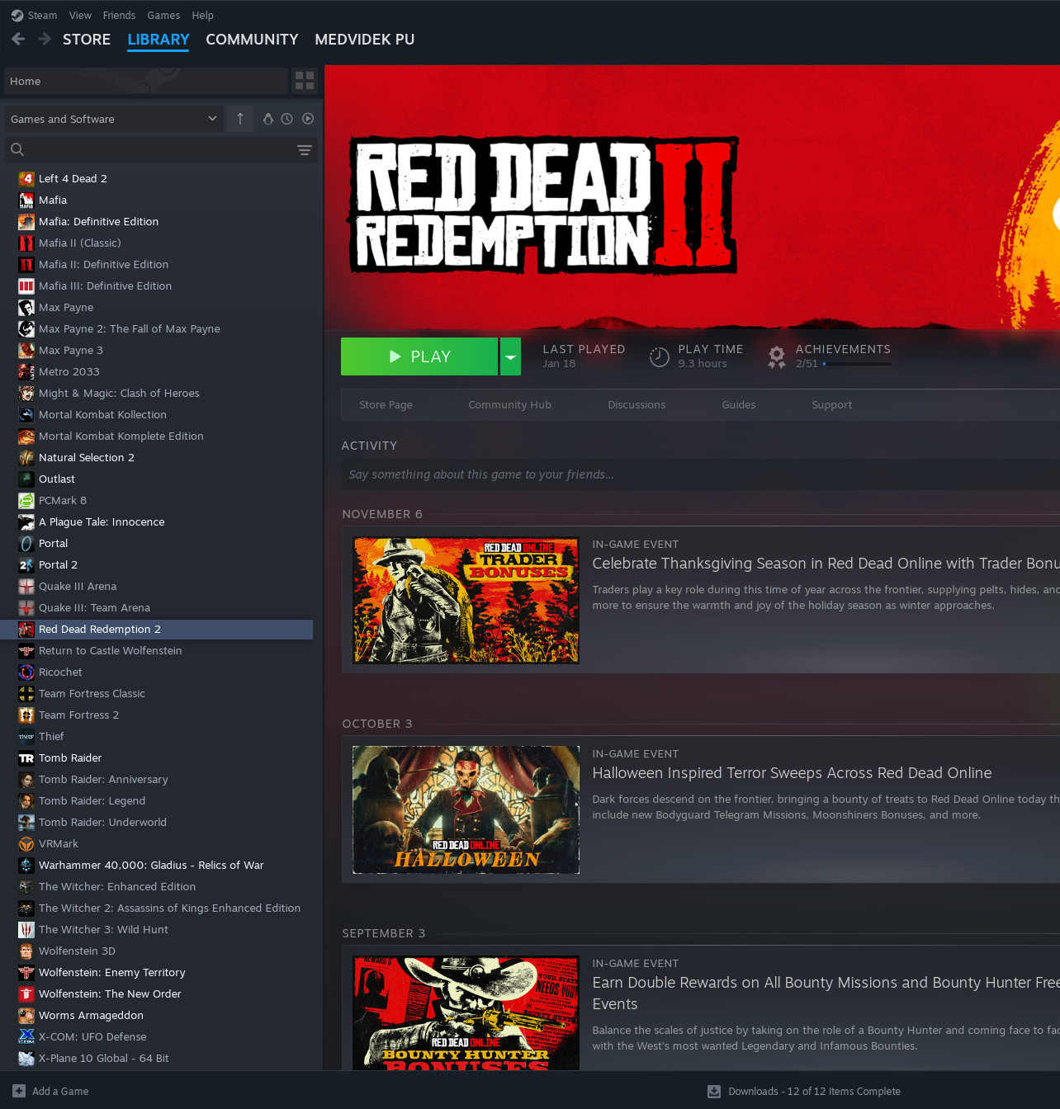
Task: Open the MEDVIDEK PU profile tab
Action: tap(364, 40)
